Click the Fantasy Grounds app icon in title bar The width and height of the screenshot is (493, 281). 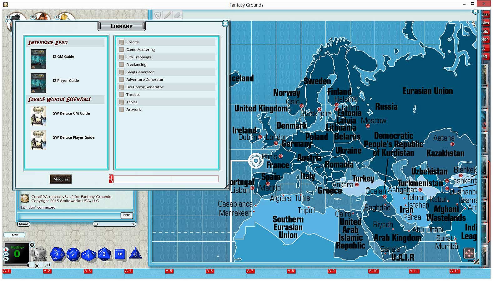coord(5,4)
